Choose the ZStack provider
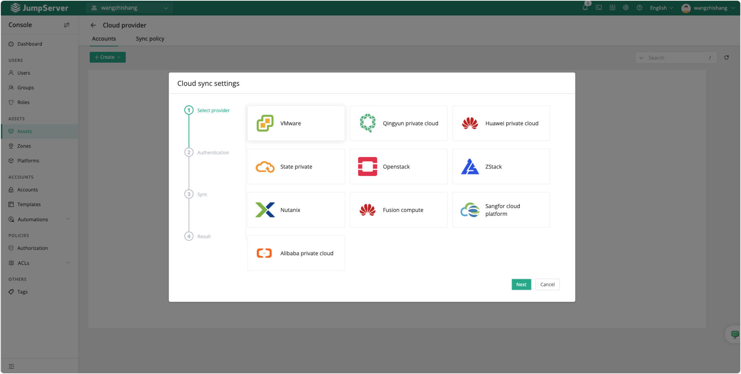This screenshot has height=374, width=741. tap(501, 167)
